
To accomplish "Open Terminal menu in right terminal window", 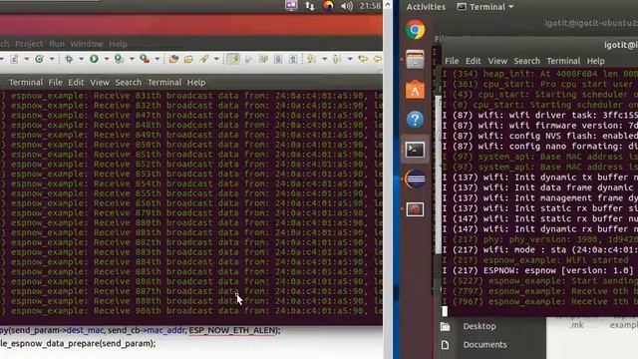I will pos(563,61).
